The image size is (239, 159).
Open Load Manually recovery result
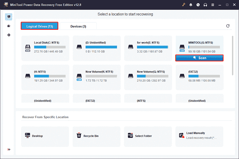(x=199, y=137)
